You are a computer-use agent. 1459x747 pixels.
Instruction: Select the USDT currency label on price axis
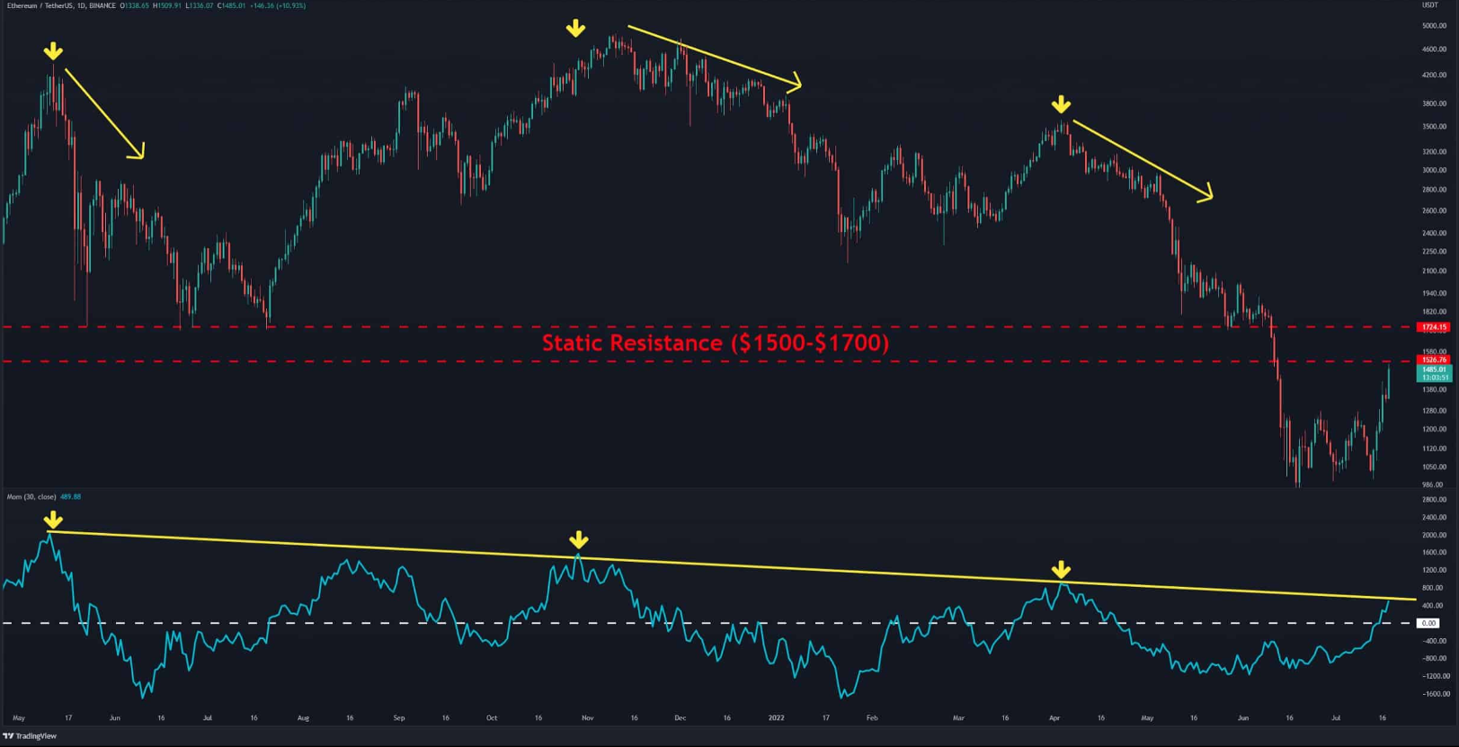pos(1429,5)
